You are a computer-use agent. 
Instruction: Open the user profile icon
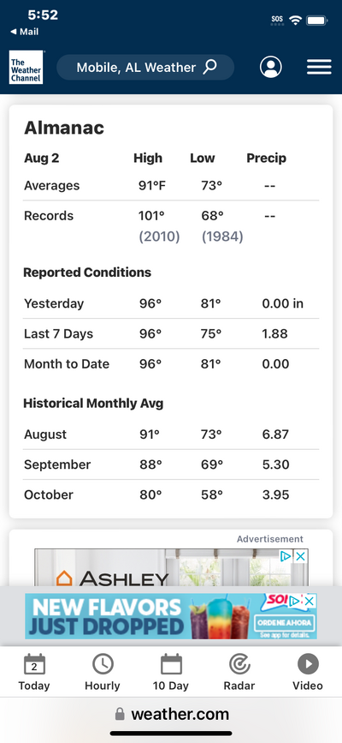point(270,68)
